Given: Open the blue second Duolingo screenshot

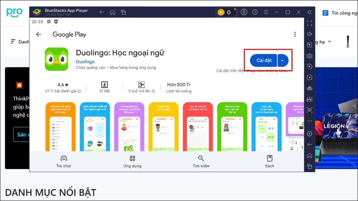Looking at the screenshot, I should 95,127.
